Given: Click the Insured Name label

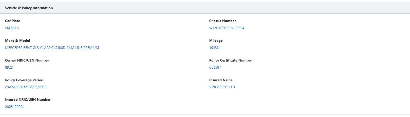Looking at the screenshot, I should point(221,80).
